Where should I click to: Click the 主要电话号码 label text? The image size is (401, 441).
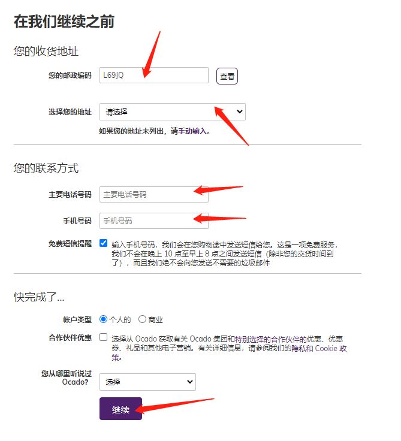(70, 195)
